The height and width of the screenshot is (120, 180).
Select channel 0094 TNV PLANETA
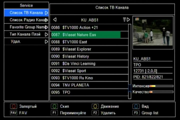[x=89, y=85]
